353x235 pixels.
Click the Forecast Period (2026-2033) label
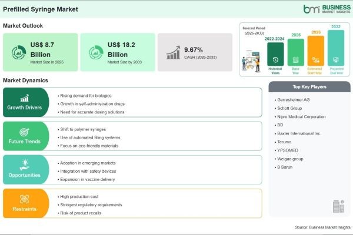[x=254, y=31]
